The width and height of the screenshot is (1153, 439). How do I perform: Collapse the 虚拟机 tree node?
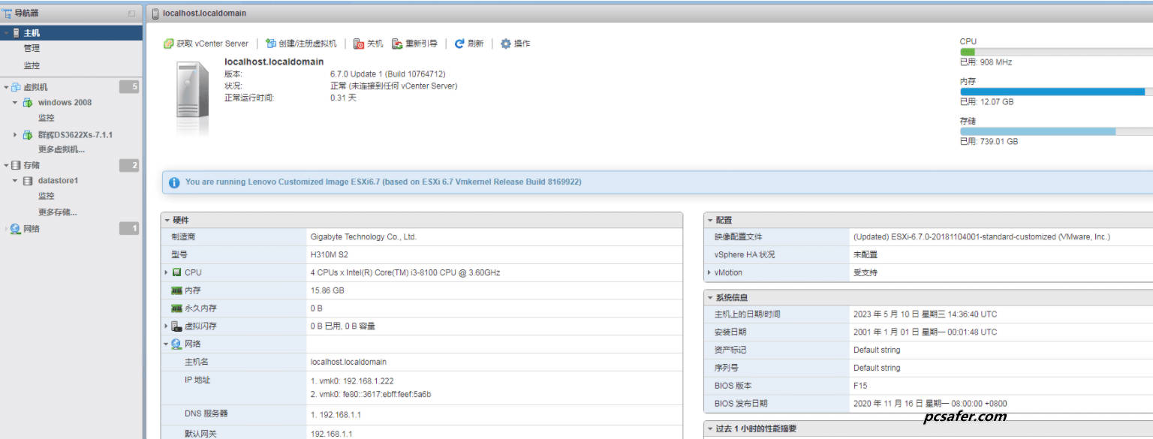point(6,87)
